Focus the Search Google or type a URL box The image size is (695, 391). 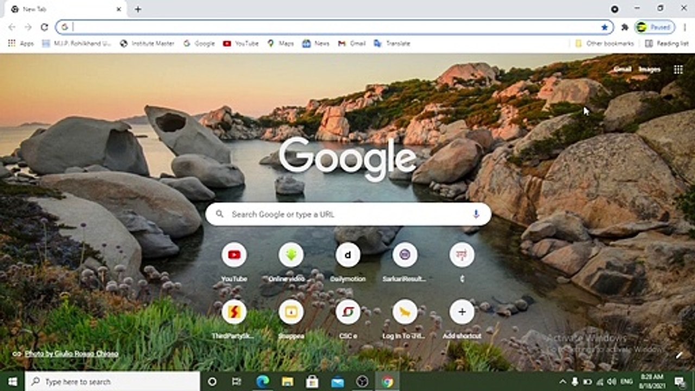(x=348, y=214)
